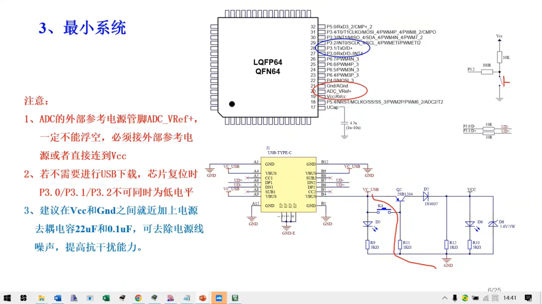Click the ADC_VRef+ pin 20 label
Viewport: 542px width, 304px height.
click(339, 91)
